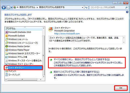Image resolution: width=130 pixels, height=93 pixels.
Task: Confirm with the OK button
Action: pos(121,88)
